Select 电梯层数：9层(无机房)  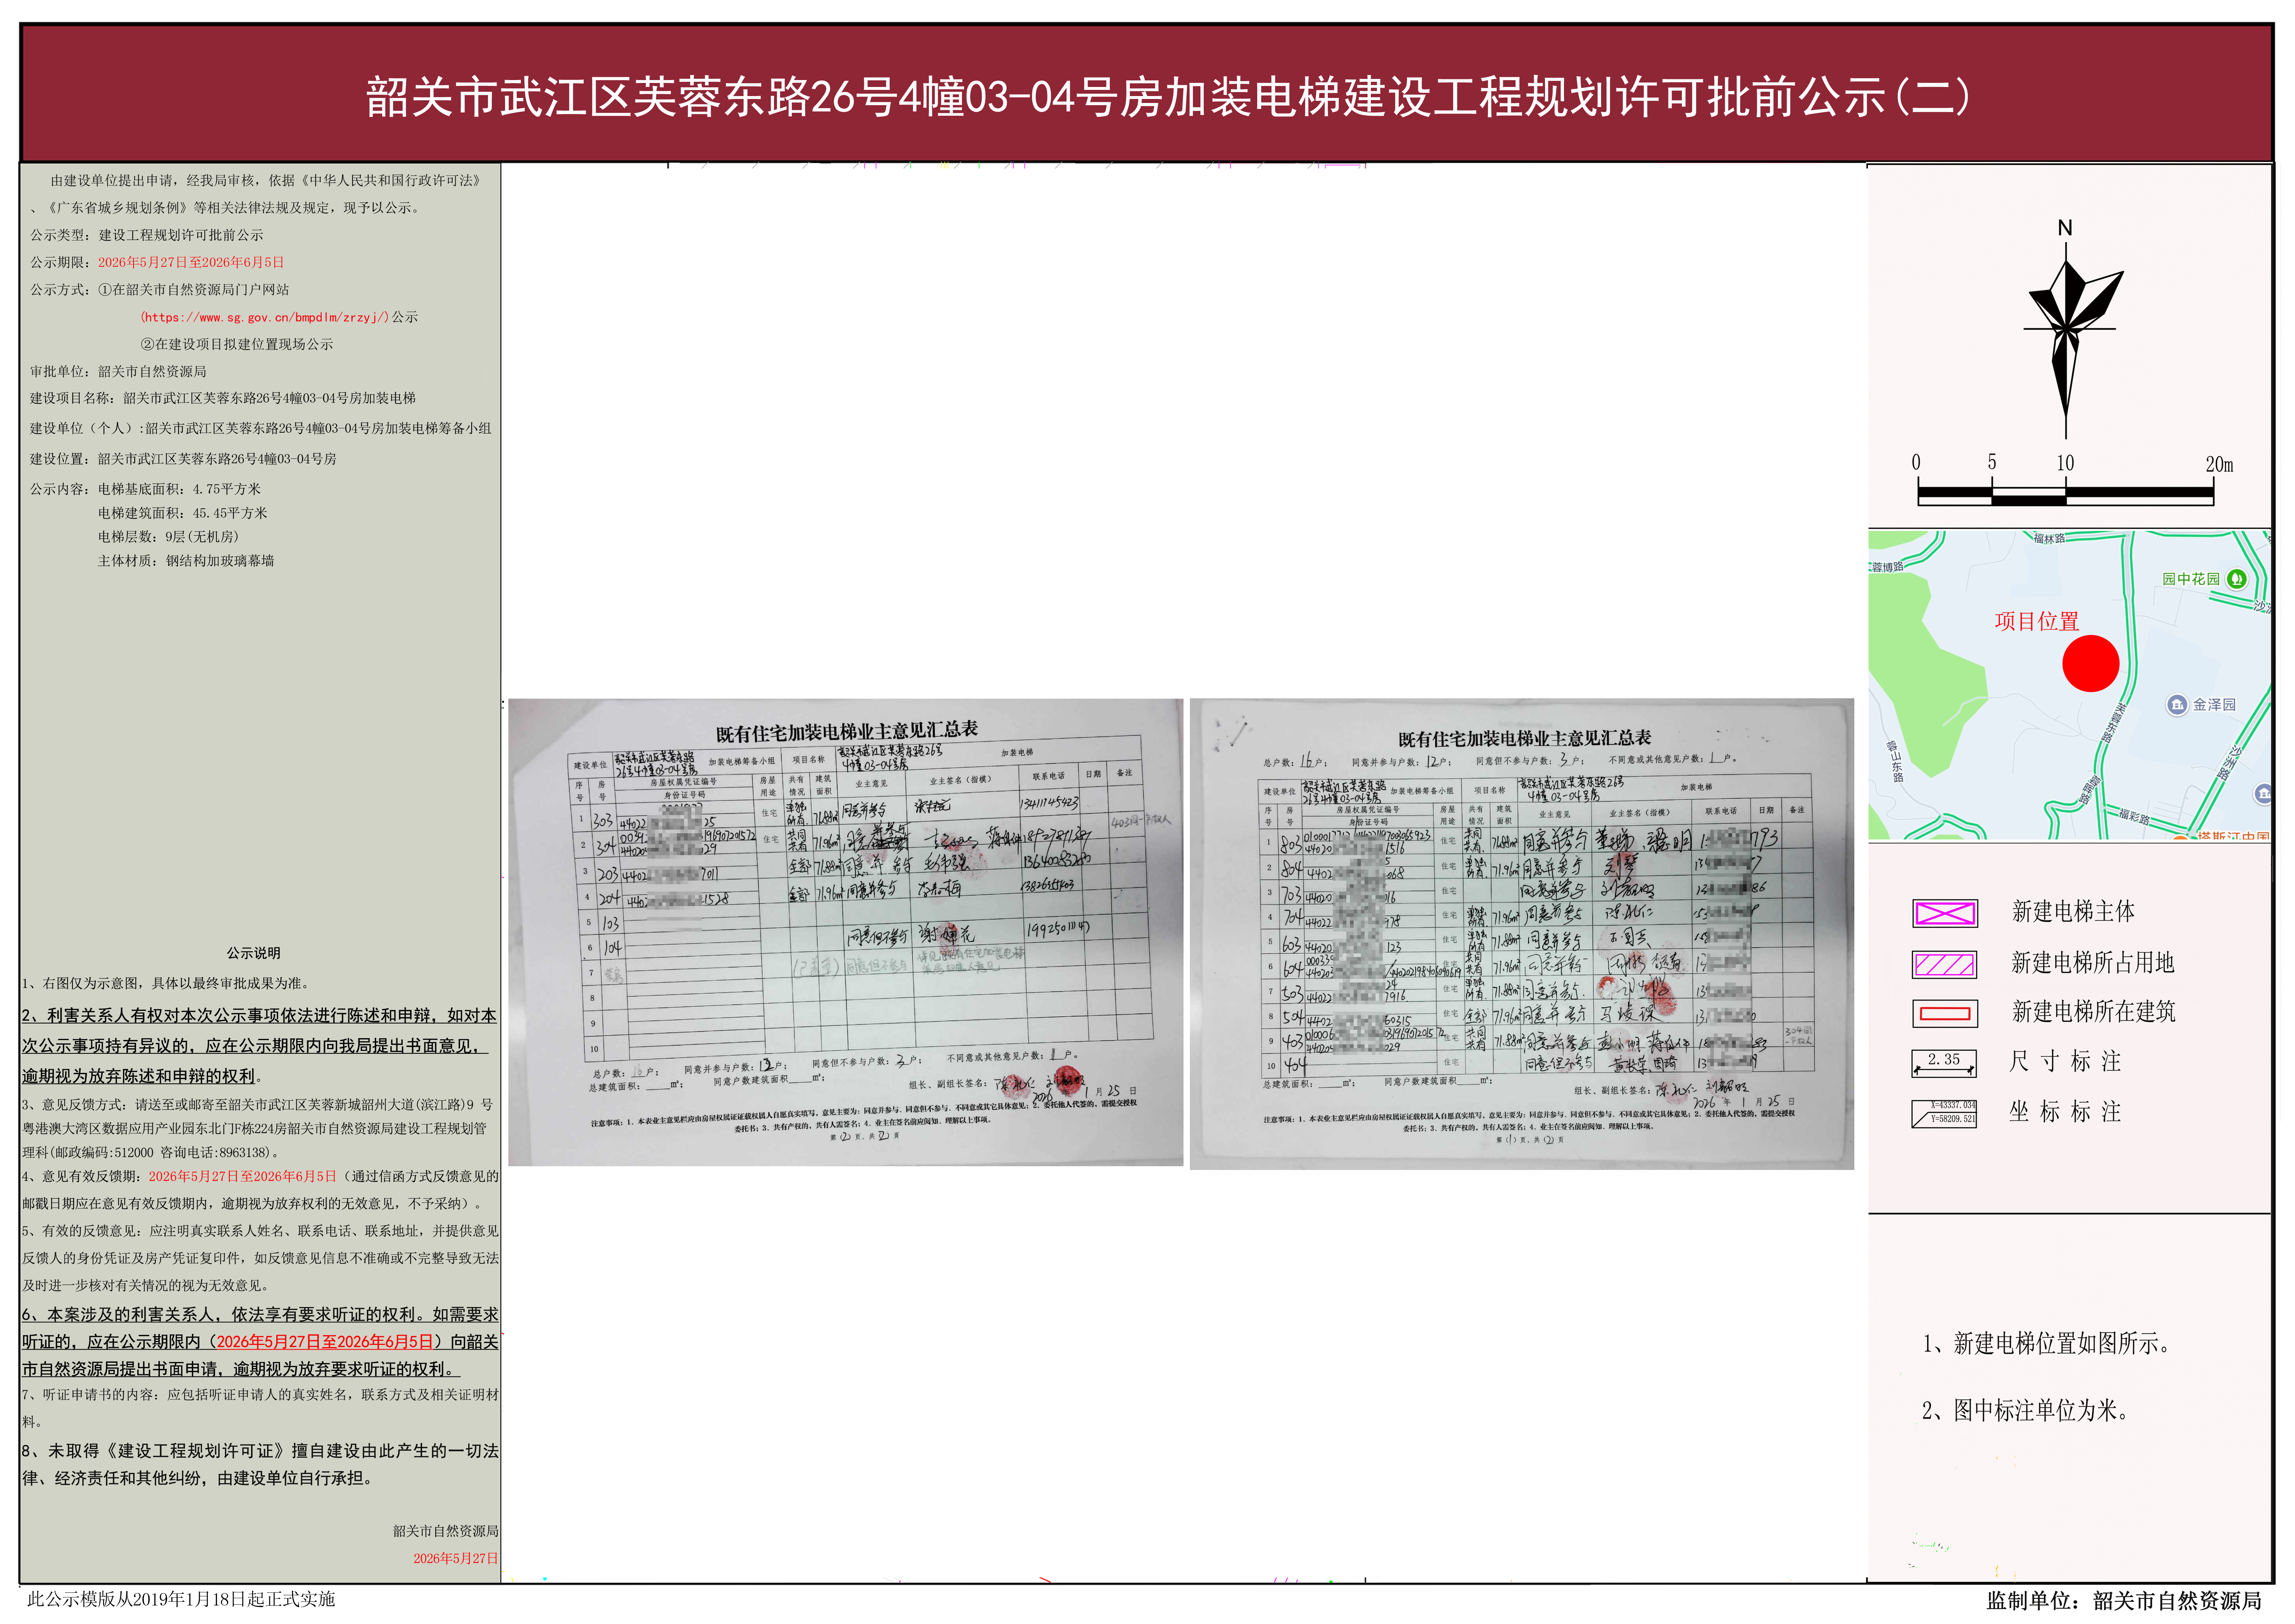(x=168, y=537)
